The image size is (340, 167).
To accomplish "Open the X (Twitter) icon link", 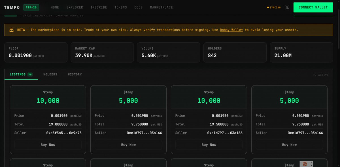I will click(287, 8).
